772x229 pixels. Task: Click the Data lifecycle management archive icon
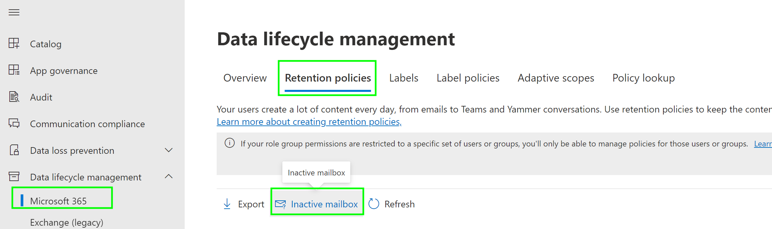tap(14, 177)
